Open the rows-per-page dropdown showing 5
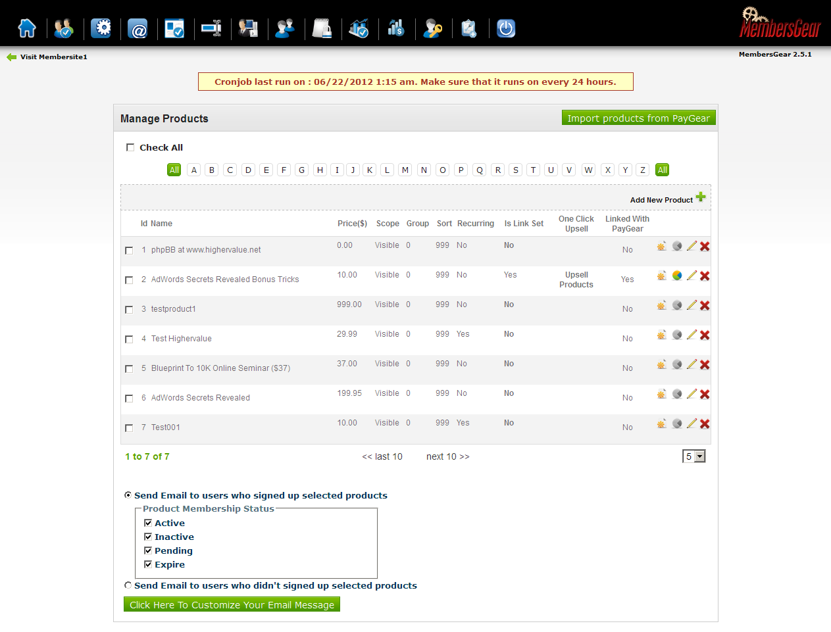The image size is (831, 632). (x=694, y=456)
